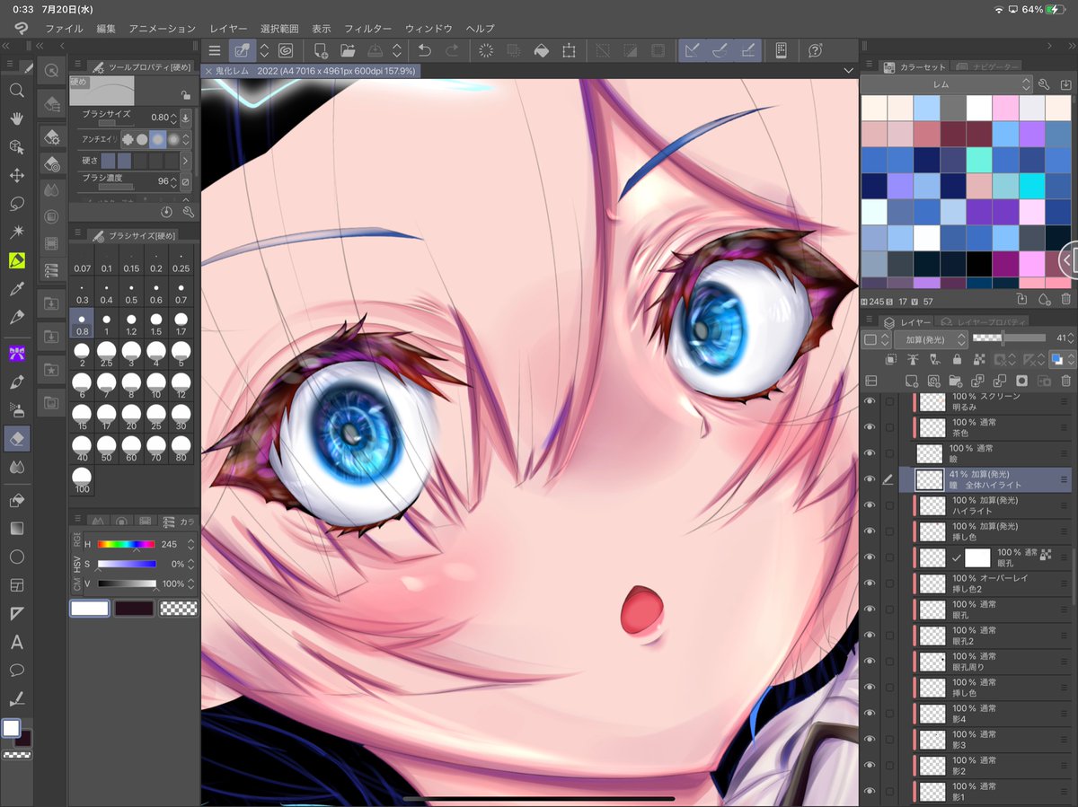Toggle snap to grid in command bar

[x=747, y=51]
